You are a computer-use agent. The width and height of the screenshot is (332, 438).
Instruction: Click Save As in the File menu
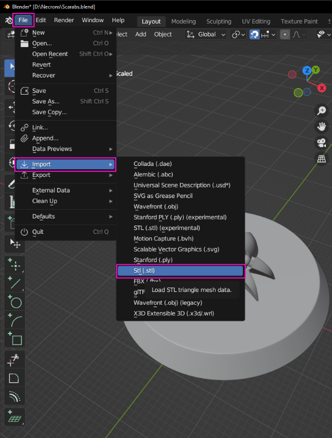tap(45, 101)
